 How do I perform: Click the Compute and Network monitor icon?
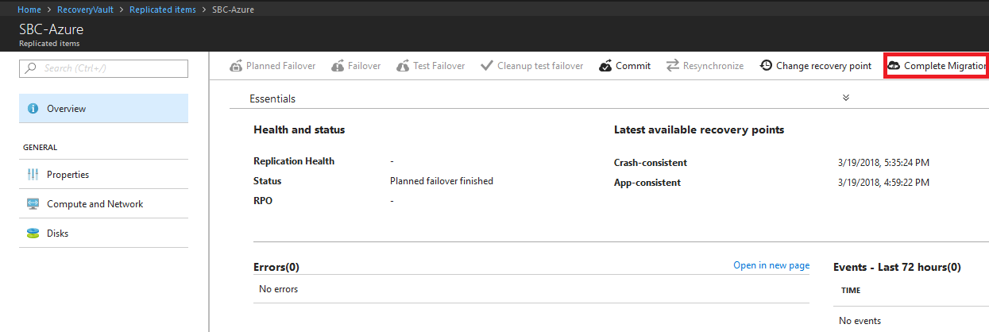33,204
